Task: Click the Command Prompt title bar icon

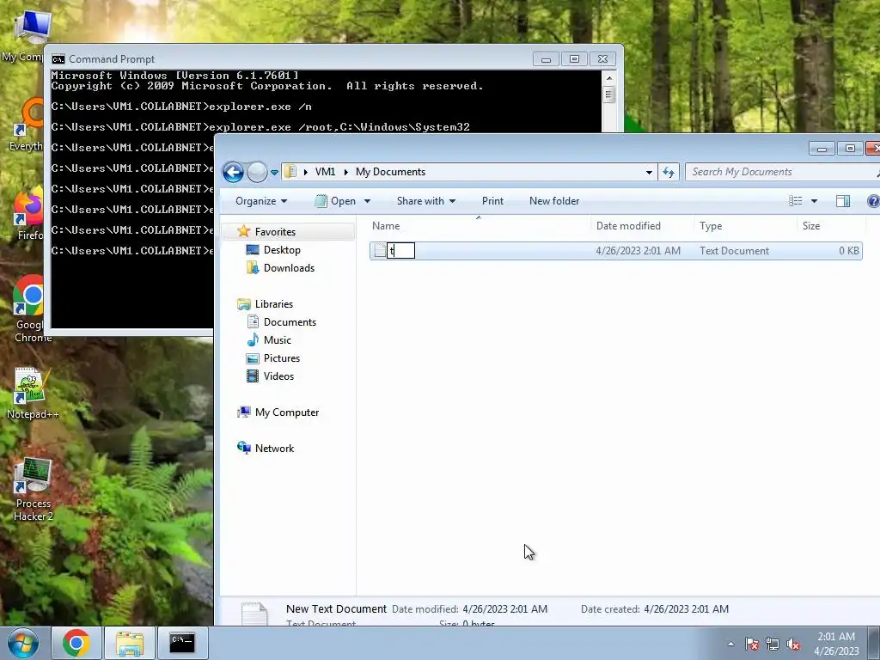Action: (58, 59)
